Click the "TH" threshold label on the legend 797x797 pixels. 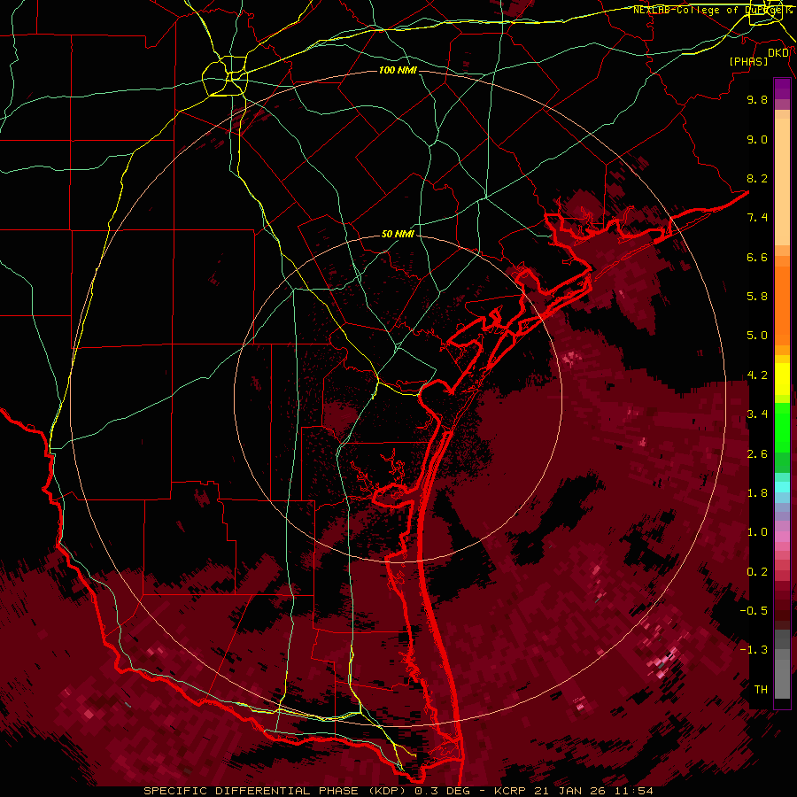[x=761, y=690]
